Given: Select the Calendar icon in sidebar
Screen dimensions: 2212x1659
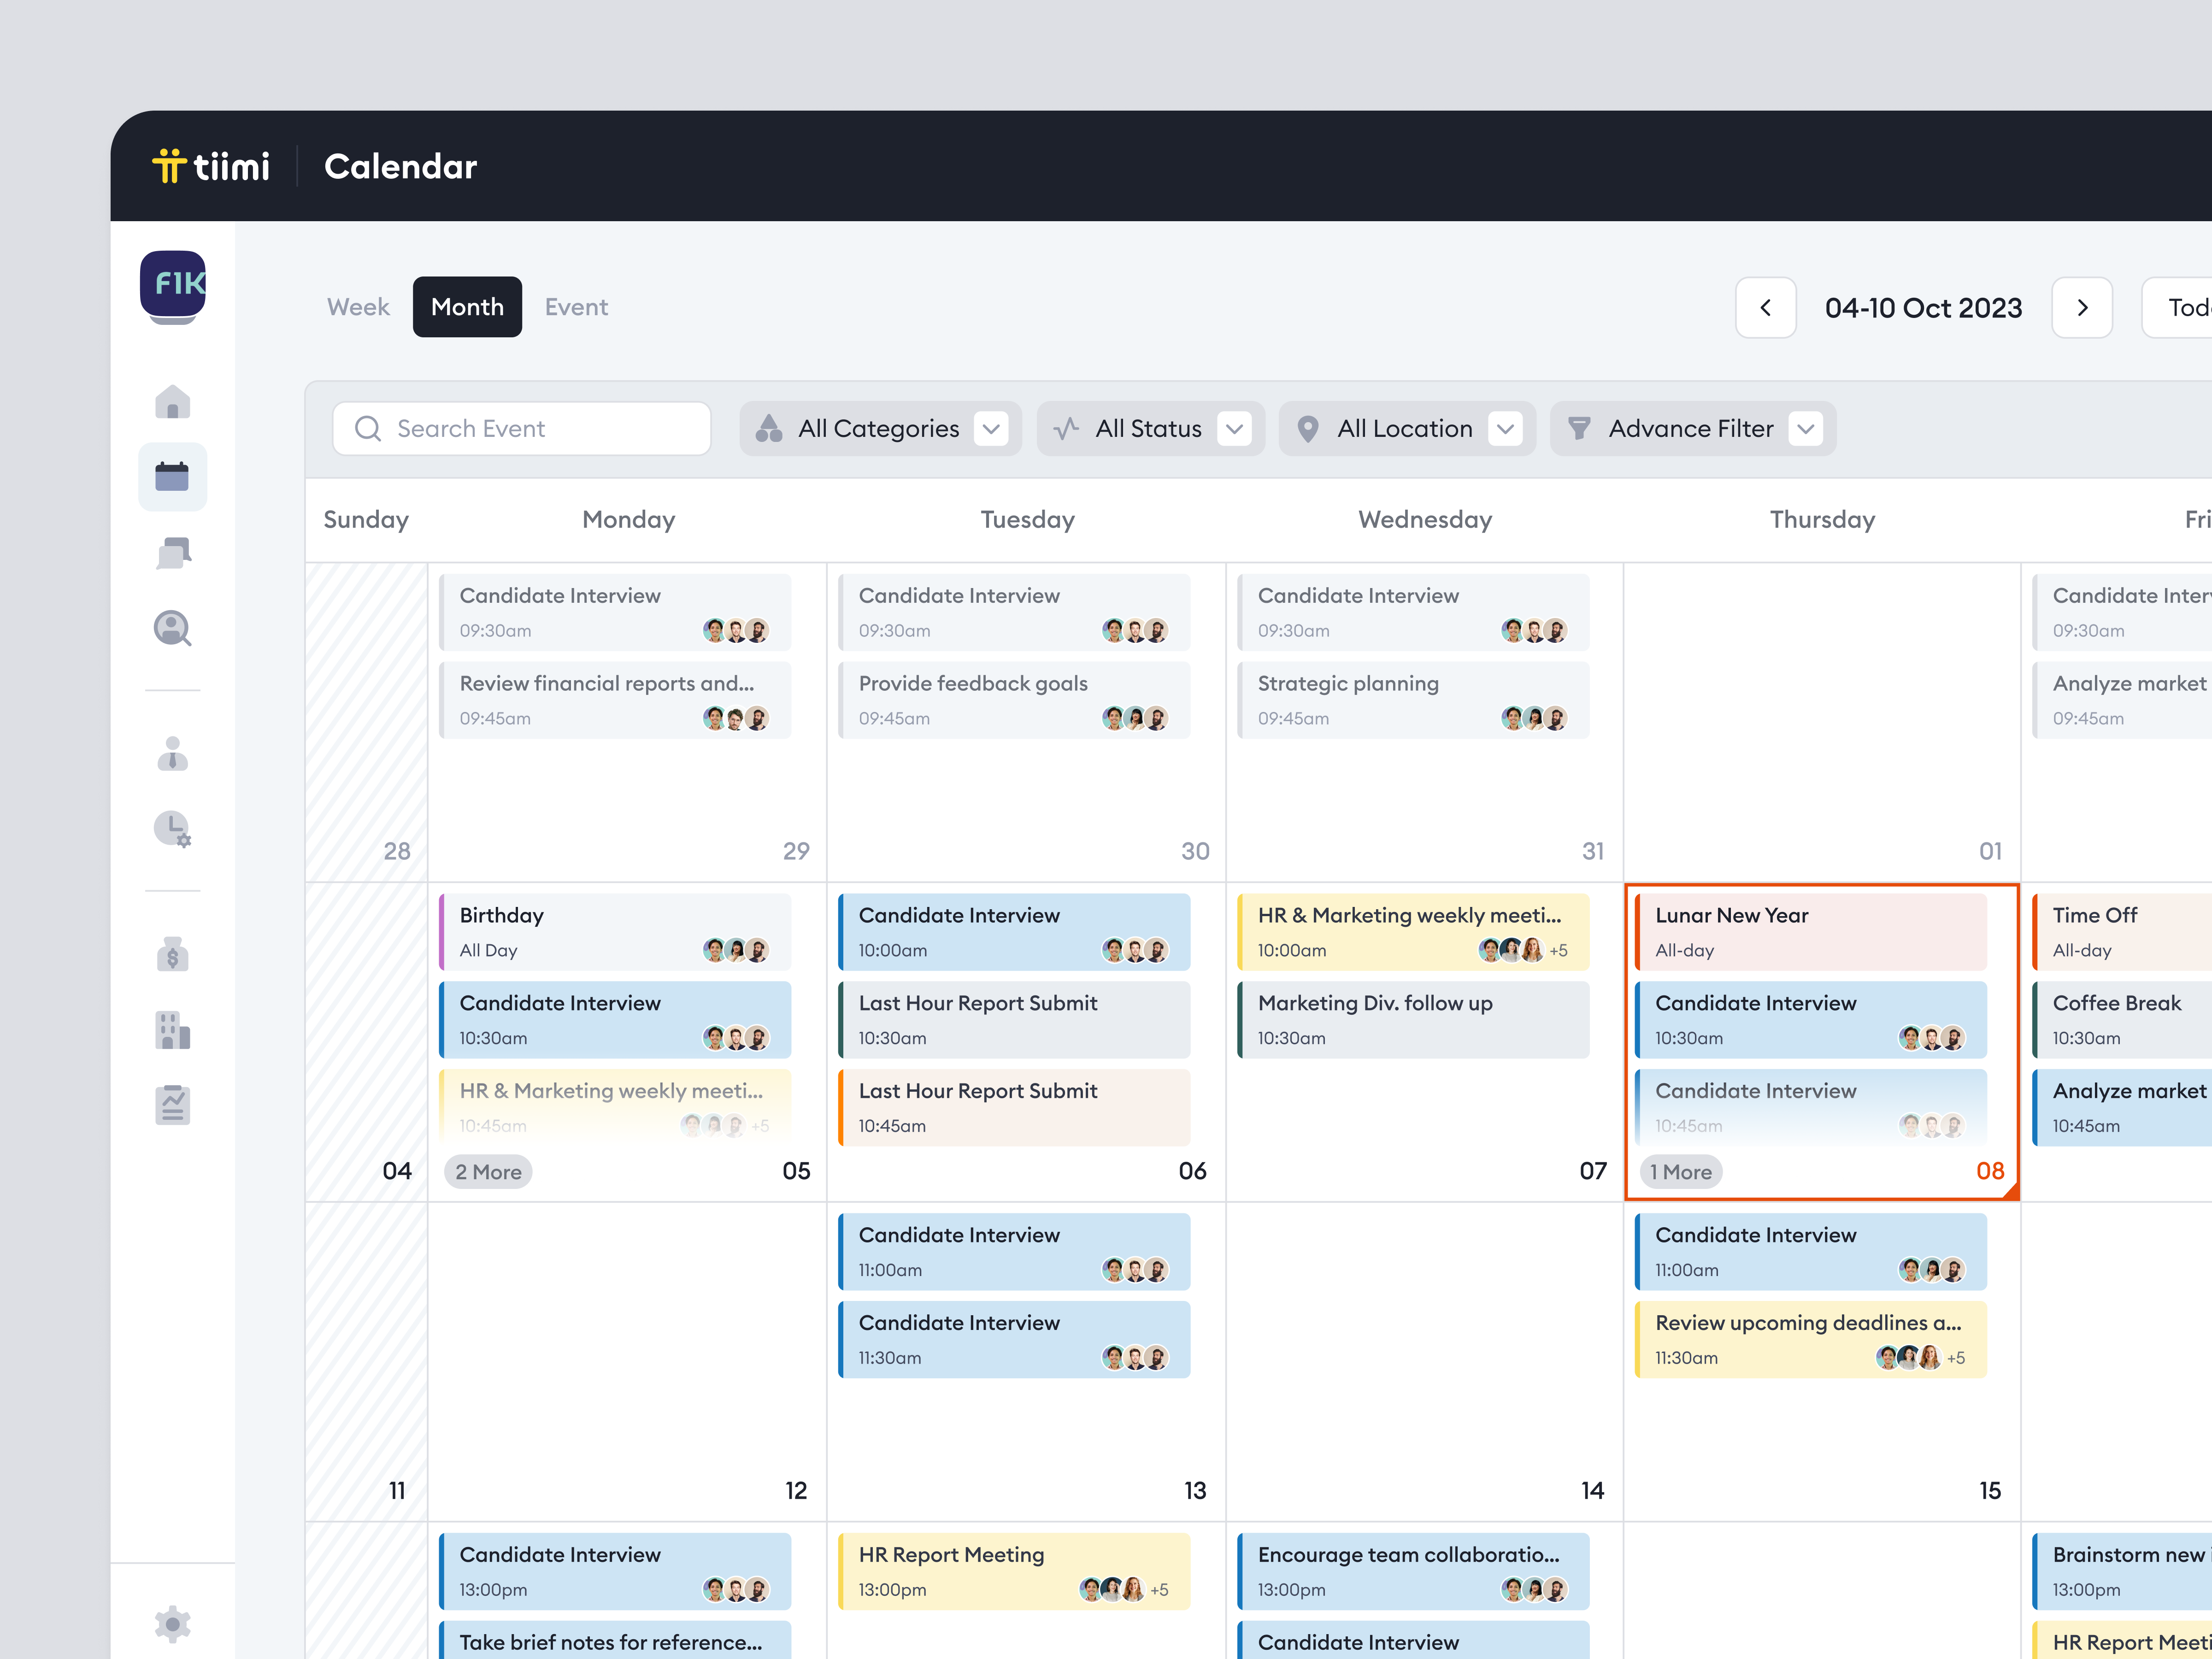Looking at the screenshot, I should (x=172, y=477).
